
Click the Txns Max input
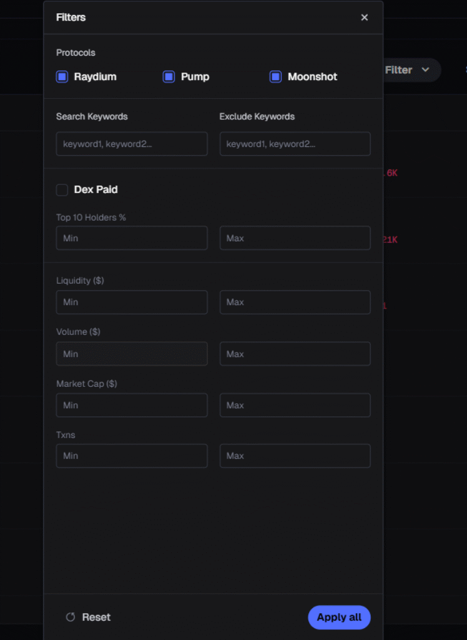point(295,456)
